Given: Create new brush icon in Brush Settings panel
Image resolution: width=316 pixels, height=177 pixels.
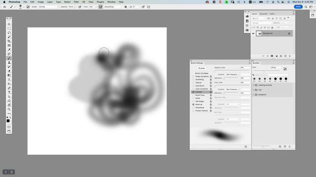Looking at the screenshot, I should pyautogui.click(x=246, y=147).
